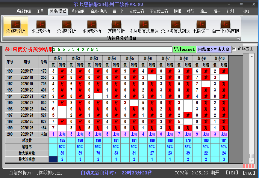Click the 对次数 row label
The width and height of the screenshot is (259, 178).
(x=27, y=140)
